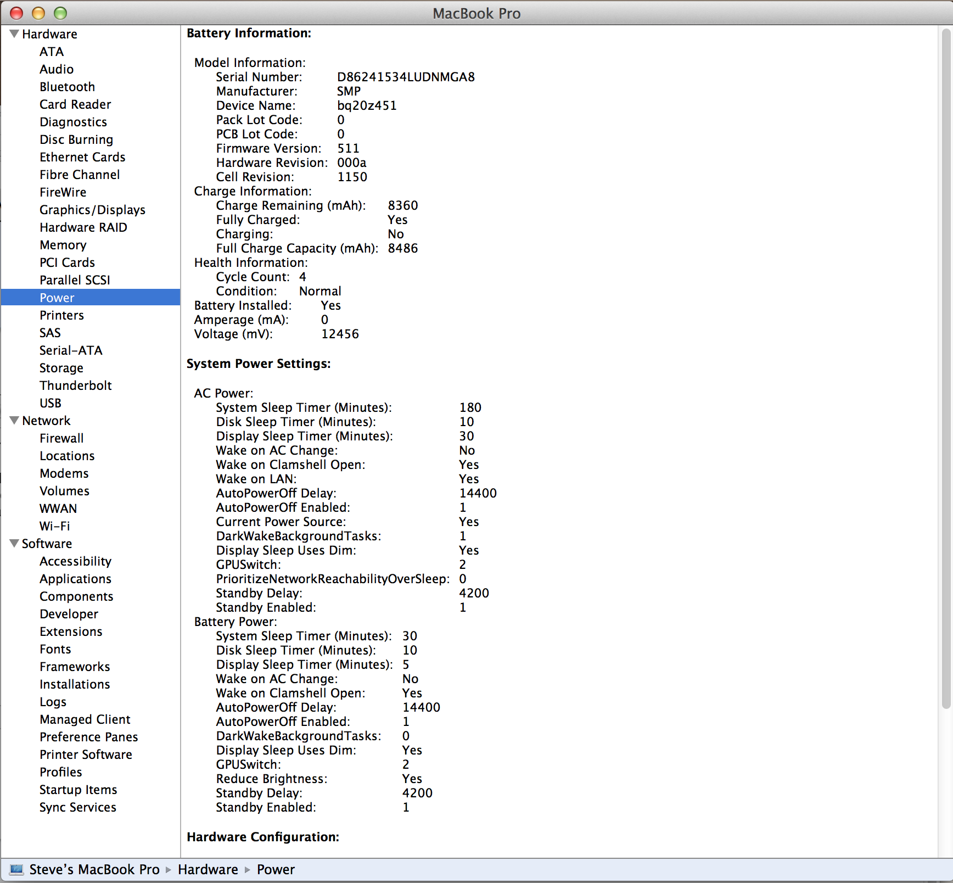
Task: Open Installations under Software
Action: click(75, 684)
